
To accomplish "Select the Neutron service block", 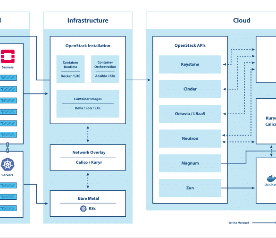I will (190, 138).
